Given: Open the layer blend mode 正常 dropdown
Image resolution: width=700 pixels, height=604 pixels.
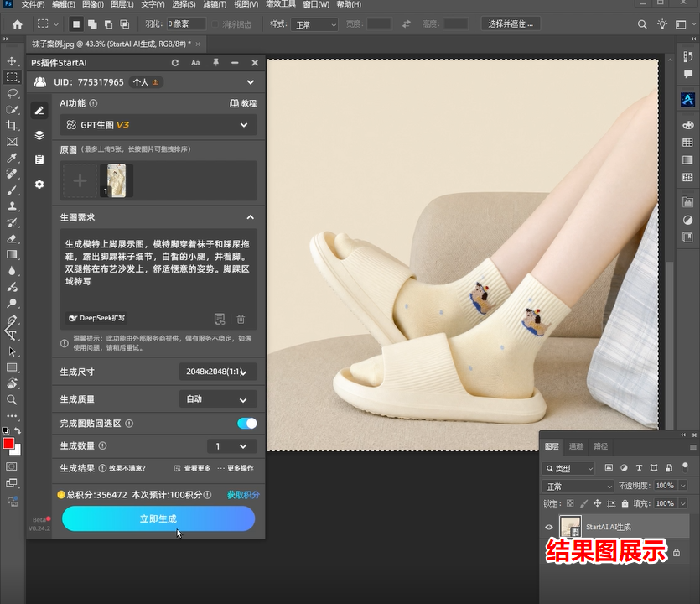Looking at the screenshot, I should point(578,486).
